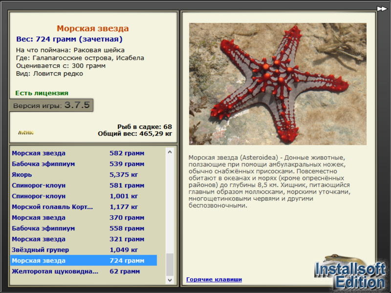Open the Горячие клавиши link
This screenshot has height=293, width=391.
214,279
